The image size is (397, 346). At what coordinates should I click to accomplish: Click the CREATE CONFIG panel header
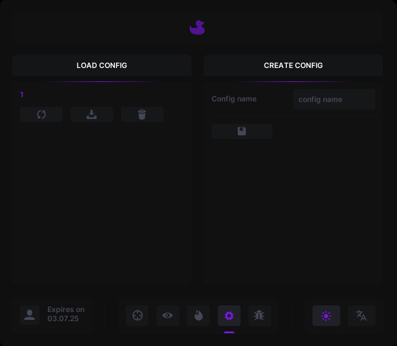[293, 66]
